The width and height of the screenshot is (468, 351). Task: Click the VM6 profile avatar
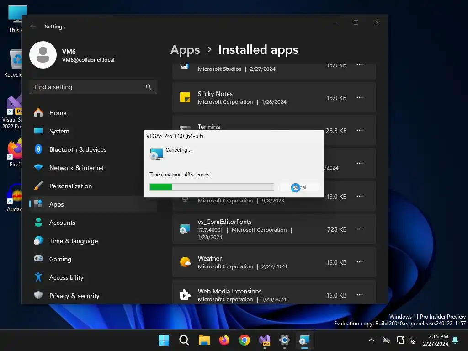pos(43,55)
